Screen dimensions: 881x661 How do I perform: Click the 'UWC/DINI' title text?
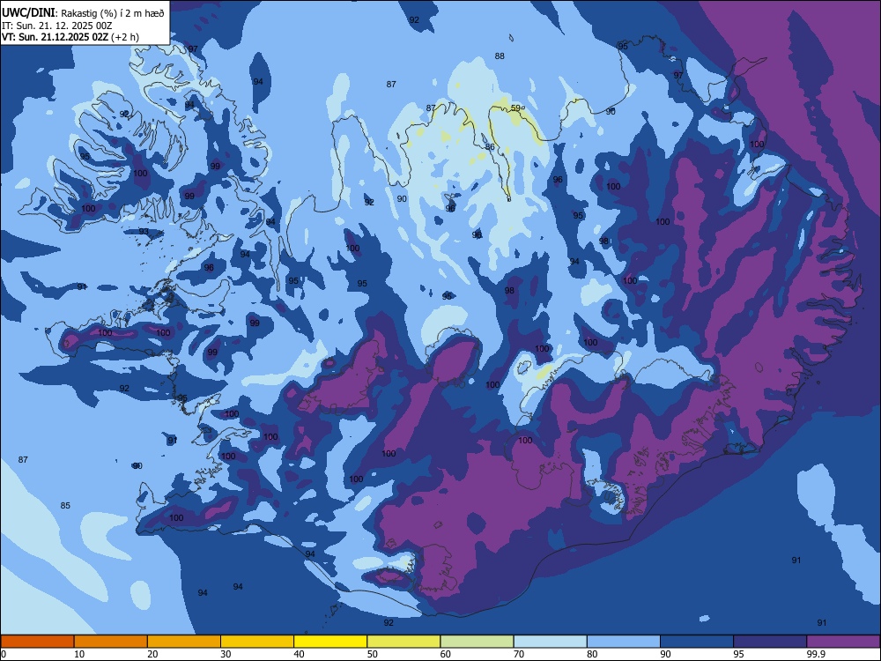[28, 12]
